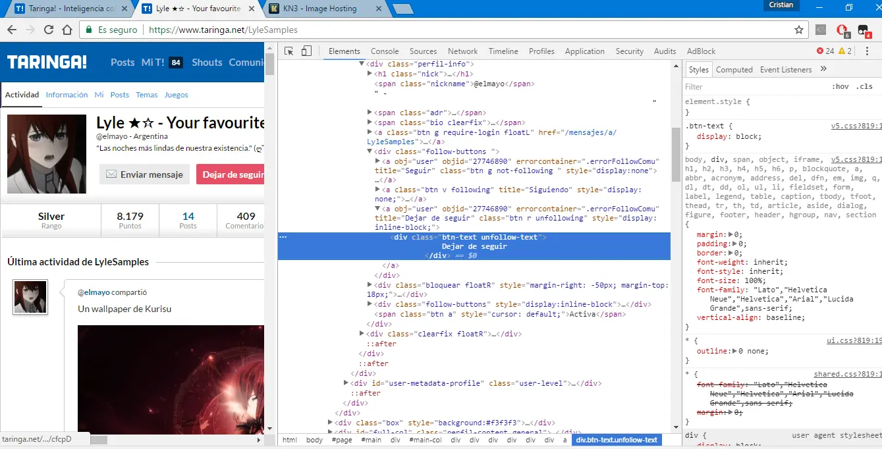The width and height of the screenshot is (882, 449).
Task: Open the Mi T! 84 notifications badge
Action: click(x=176, y=63)
